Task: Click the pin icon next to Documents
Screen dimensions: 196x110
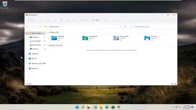Action: [44, 45]
